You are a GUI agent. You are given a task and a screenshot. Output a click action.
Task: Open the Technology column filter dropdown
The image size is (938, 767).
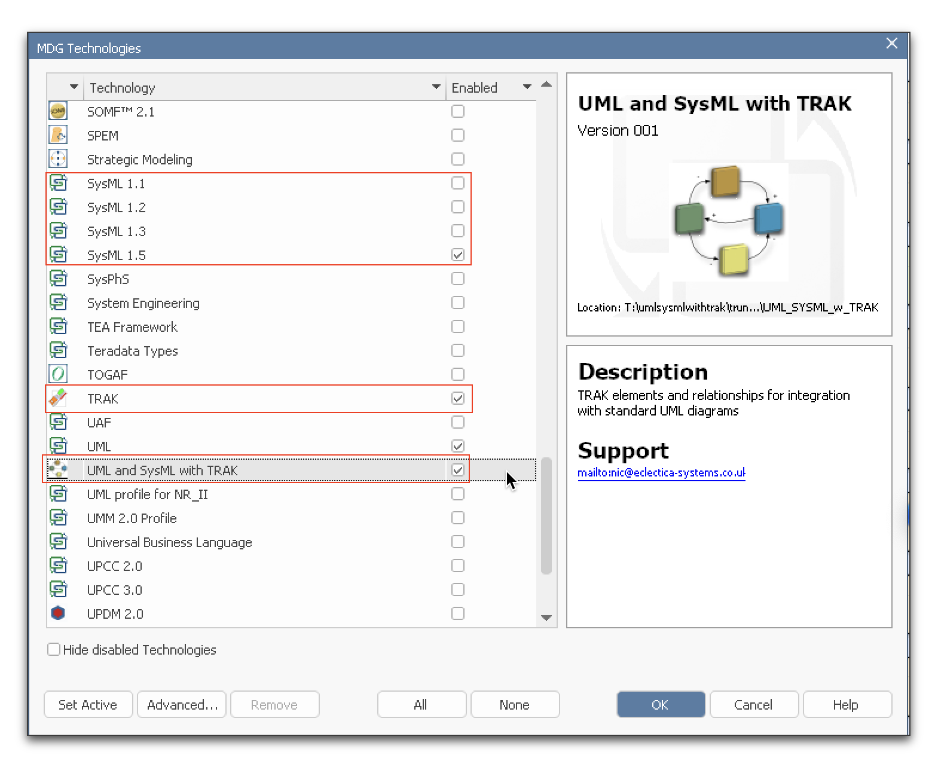coord(436,87)
